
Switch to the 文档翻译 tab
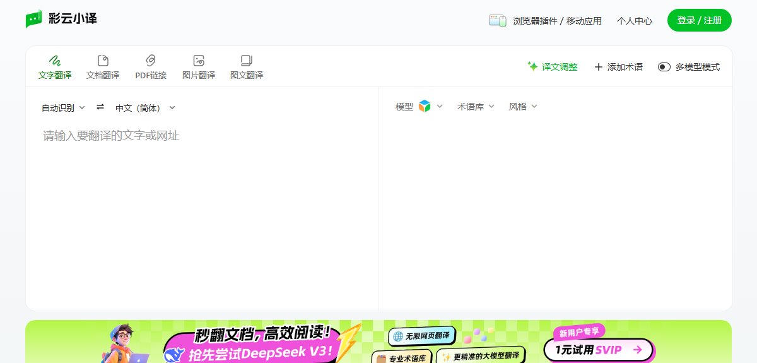[x=103, y=67]
